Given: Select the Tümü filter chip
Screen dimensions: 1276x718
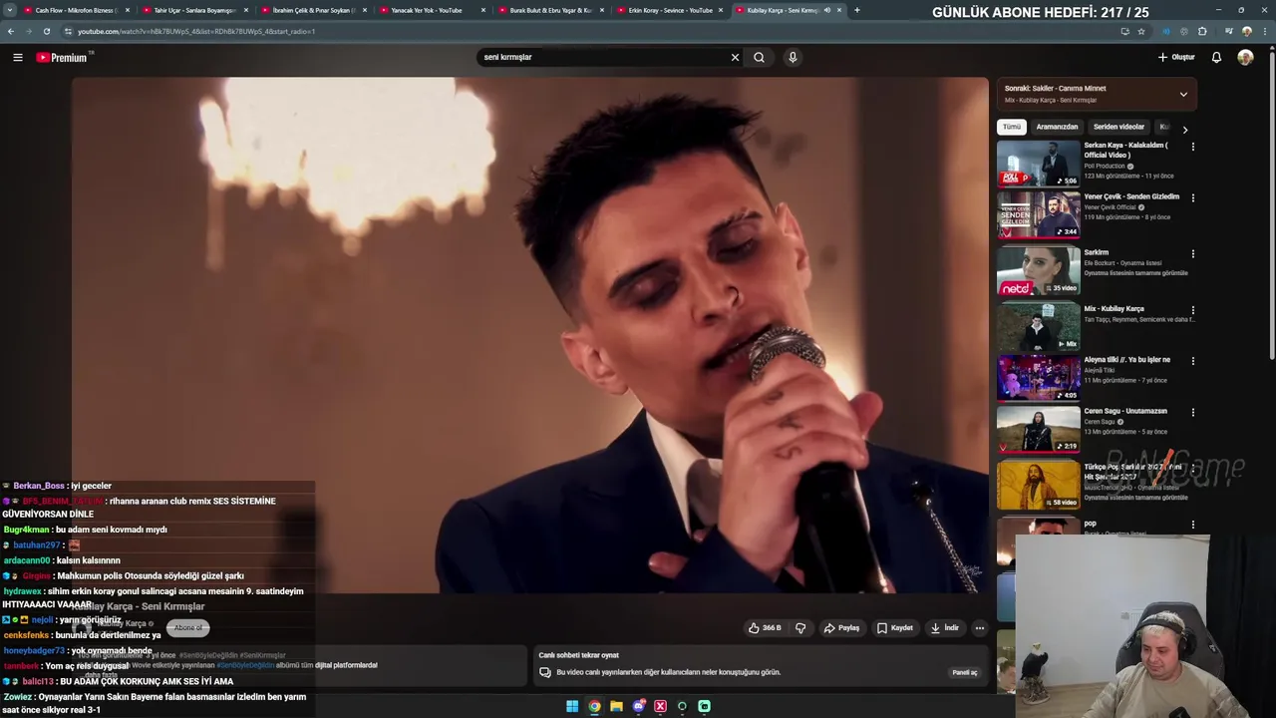Looking at the screenshot, I should click(1012, 128).
